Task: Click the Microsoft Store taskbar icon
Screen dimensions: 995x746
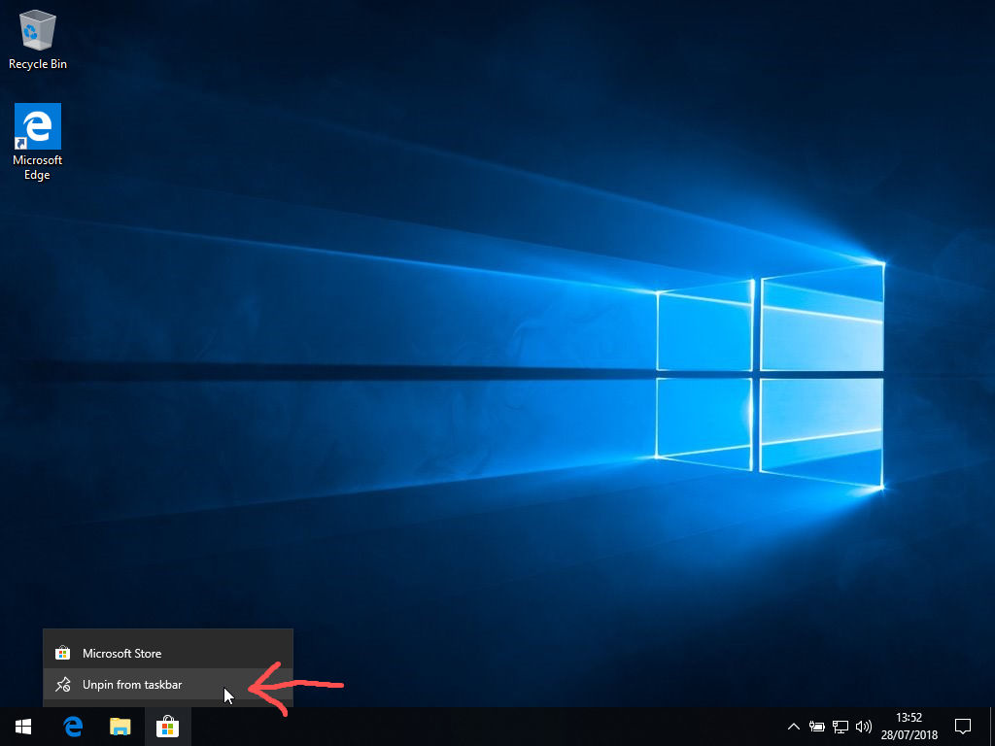Action: (167, 727)
